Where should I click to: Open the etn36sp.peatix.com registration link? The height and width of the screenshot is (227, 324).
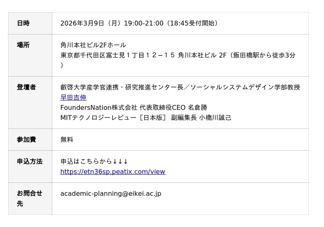[113, 172]
